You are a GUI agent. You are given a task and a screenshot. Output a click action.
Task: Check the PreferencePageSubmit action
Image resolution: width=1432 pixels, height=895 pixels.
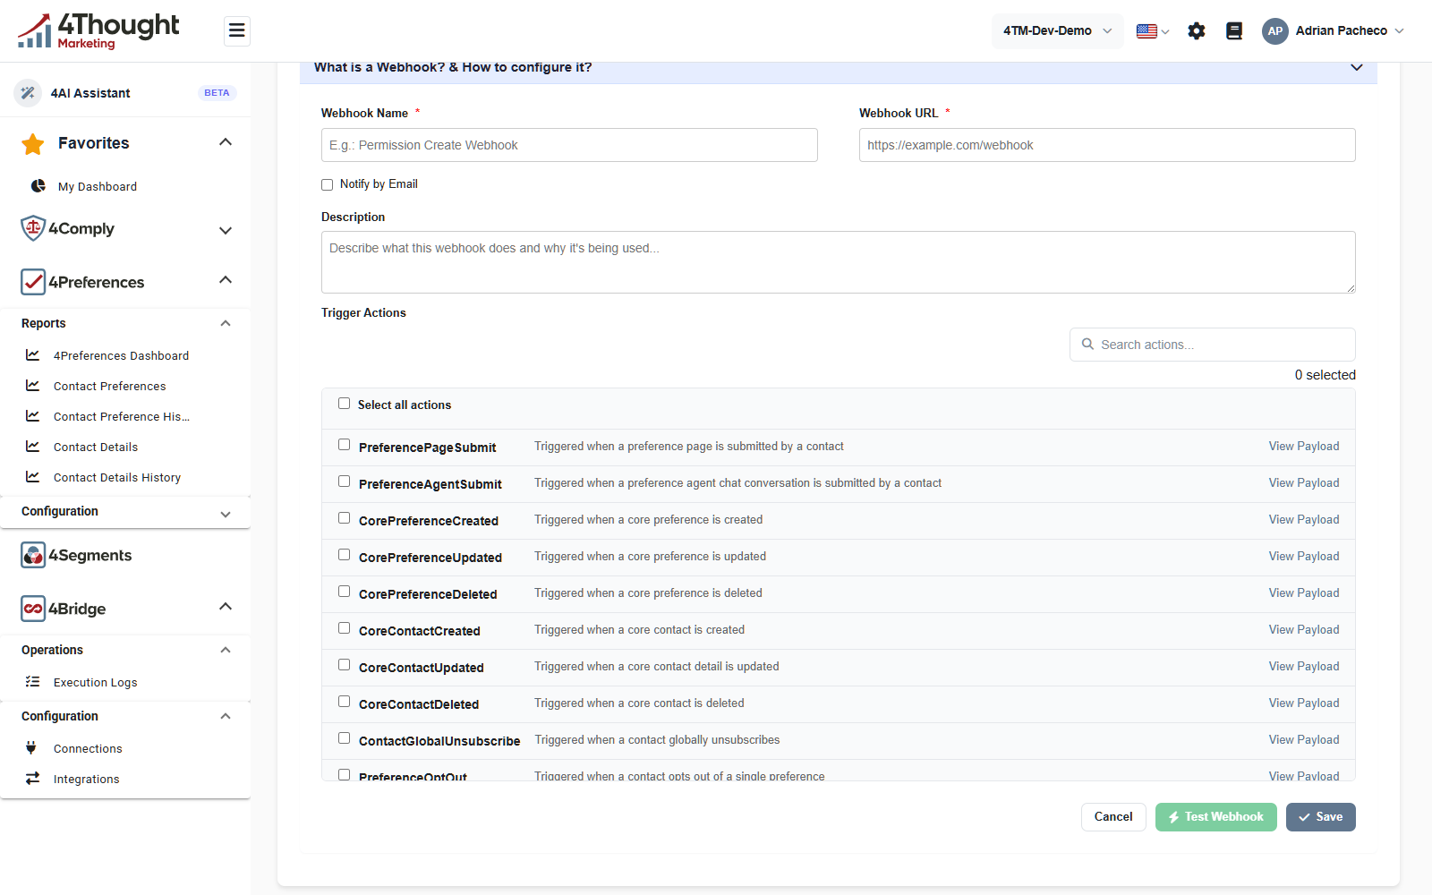click(x=344, y=445)
